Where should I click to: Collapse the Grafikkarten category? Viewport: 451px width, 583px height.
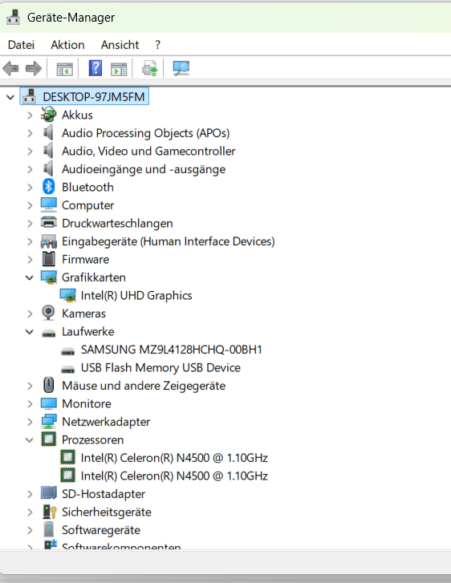click(30, 277)
